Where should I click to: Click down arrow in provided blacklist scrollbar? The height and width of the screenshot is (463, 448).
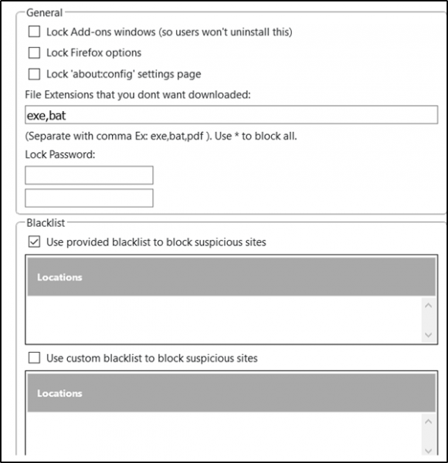click(x=428, y=335)
